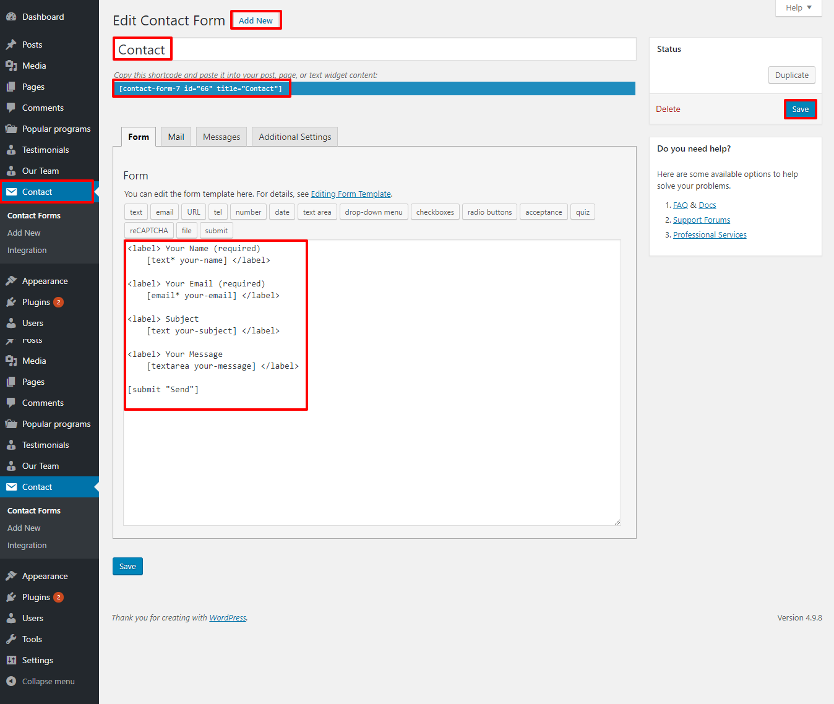Open the Additional Settings tab

click(294, 137)
